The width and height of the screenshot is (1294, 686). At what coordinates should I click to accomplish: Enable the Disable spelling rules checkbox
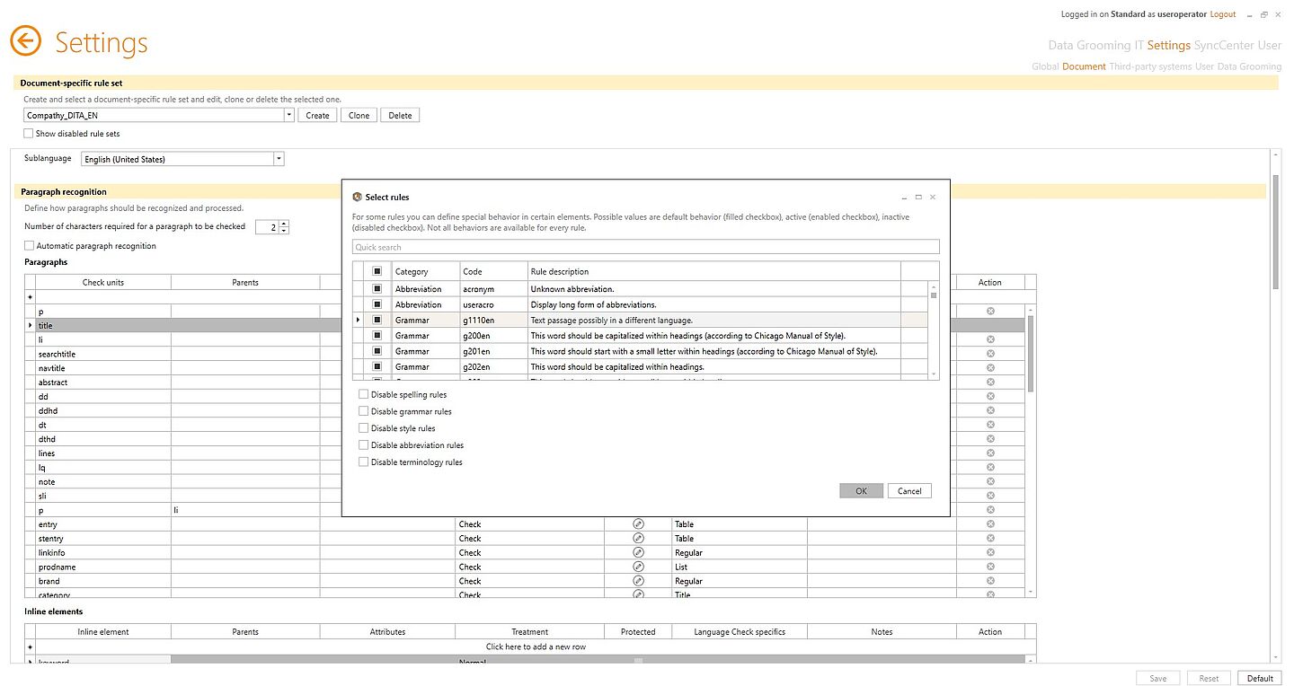(364, 394)
